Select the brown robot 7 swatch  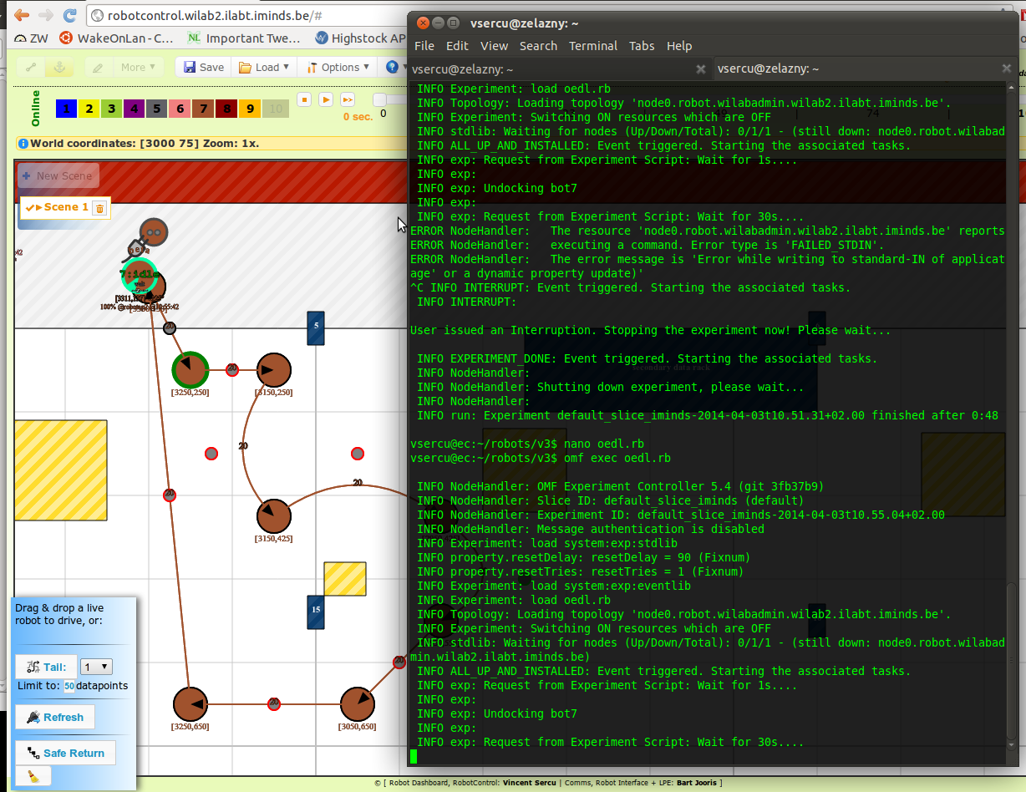tap(202, 109)
